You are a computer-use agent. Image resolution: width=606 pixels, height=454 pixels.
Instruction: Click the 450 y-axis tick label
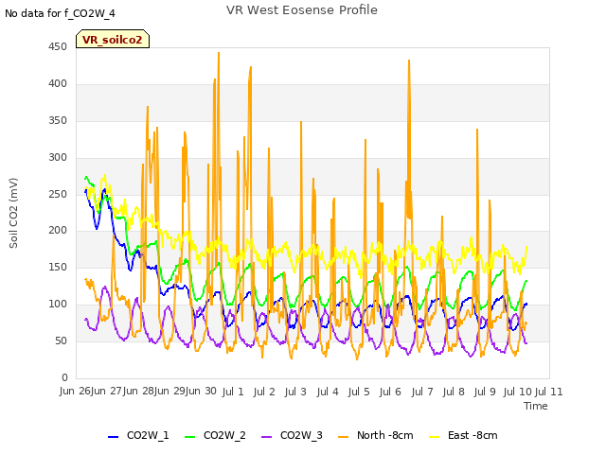pos(58,46)
